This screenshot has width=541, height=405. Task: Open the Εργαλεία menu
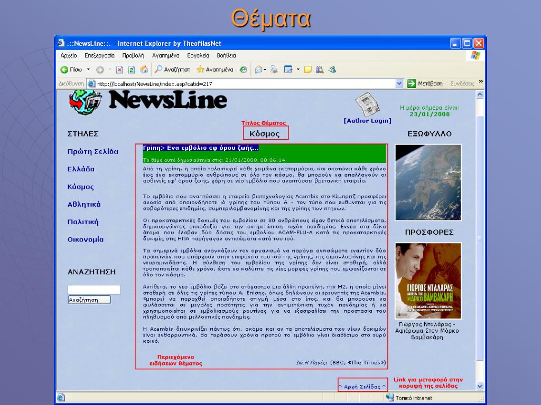point(198,55)
